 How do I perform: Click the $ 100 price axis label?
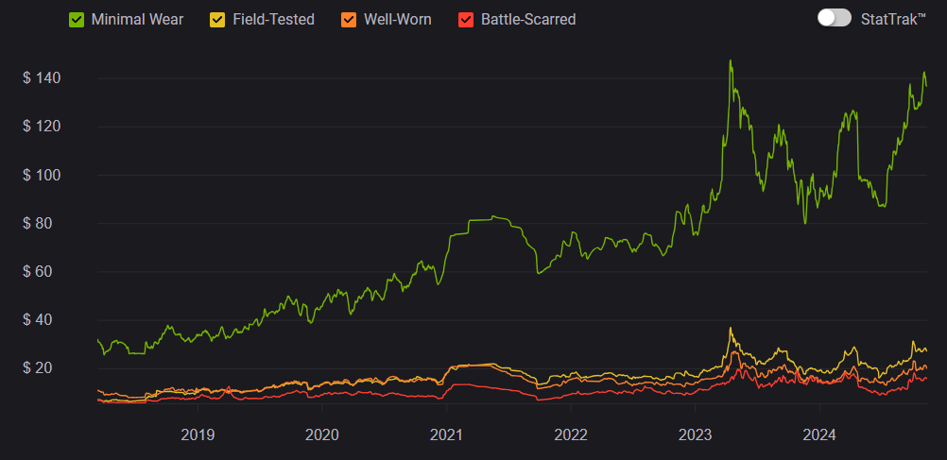click(42, 176)
